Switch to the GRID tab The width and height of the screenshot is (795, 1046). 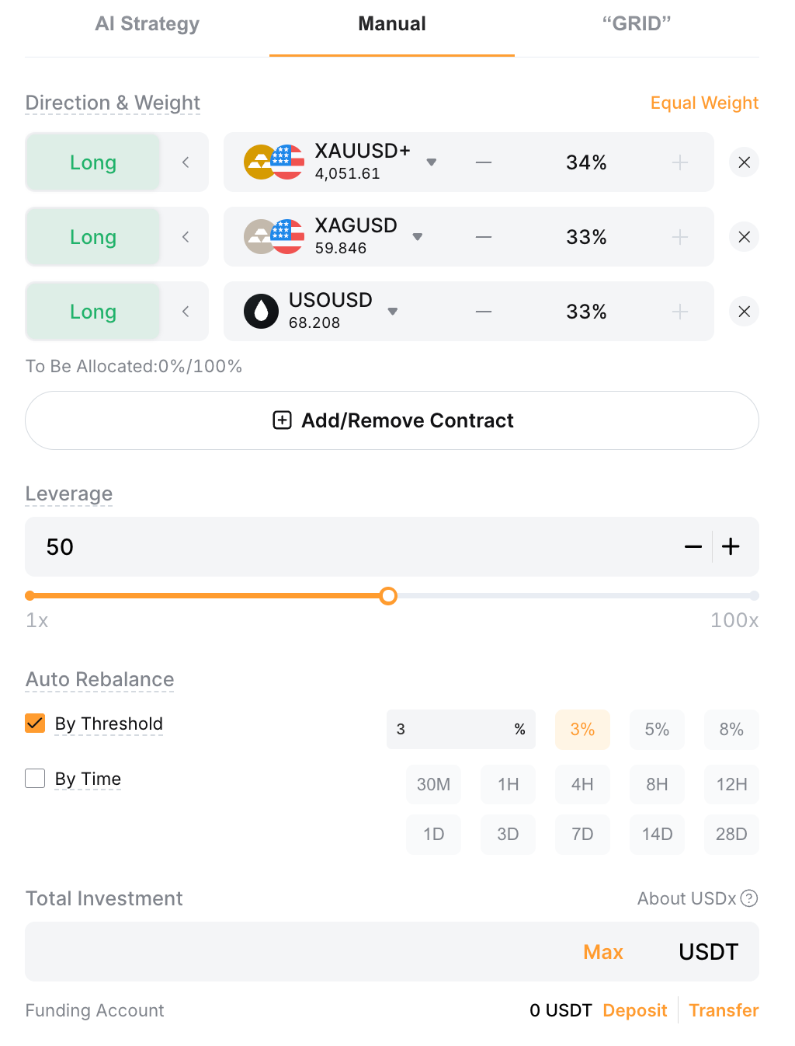pos(637,24)
